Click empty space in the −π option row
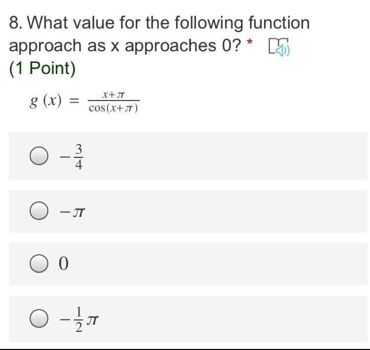This screenshot has height=350, width=370. coord(222,212)
